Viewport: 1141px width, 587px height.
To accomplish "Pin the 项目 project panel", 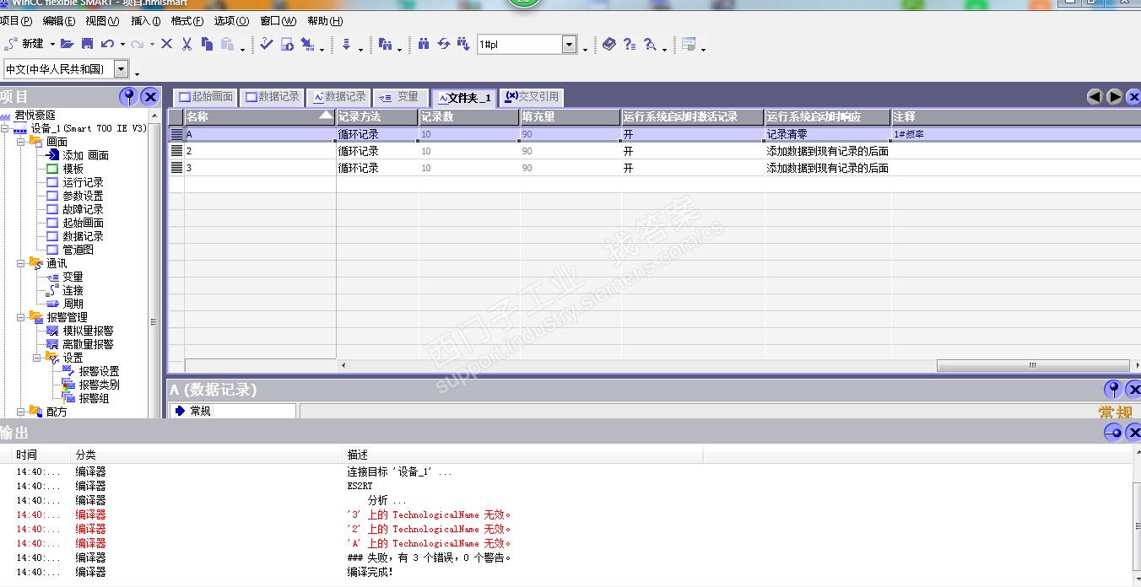I will (x=128, y=97).
